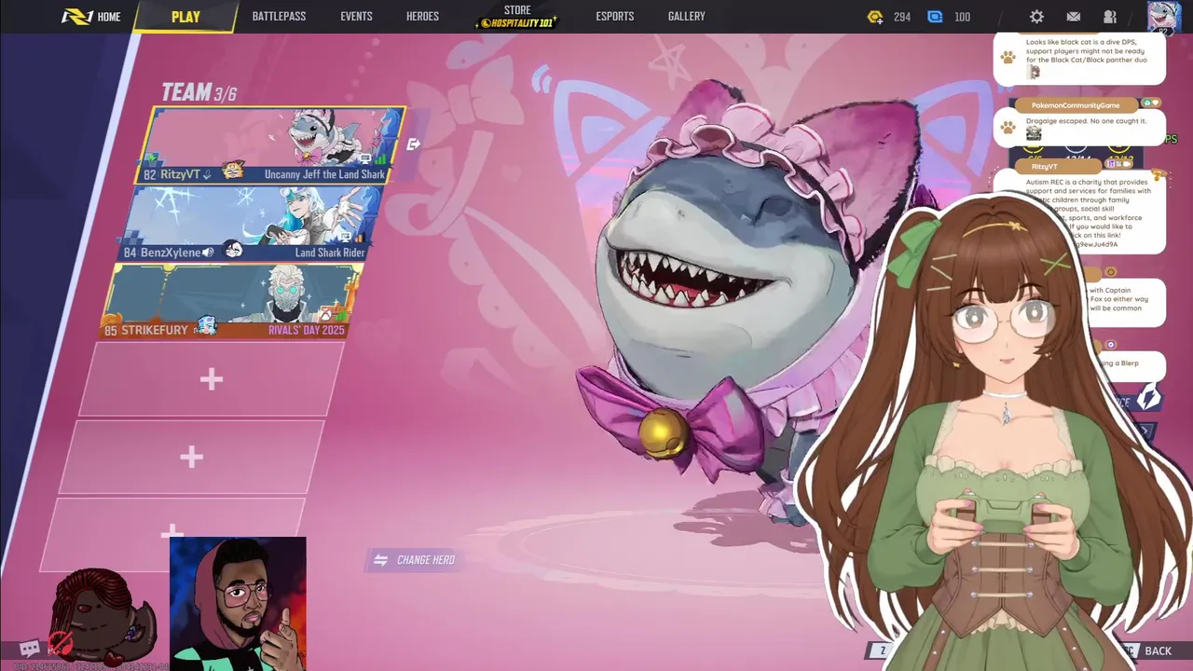Go to the EVENTS tab
Image resolution: width=1193 pixels, height=671 pixels.
[356, 17]
